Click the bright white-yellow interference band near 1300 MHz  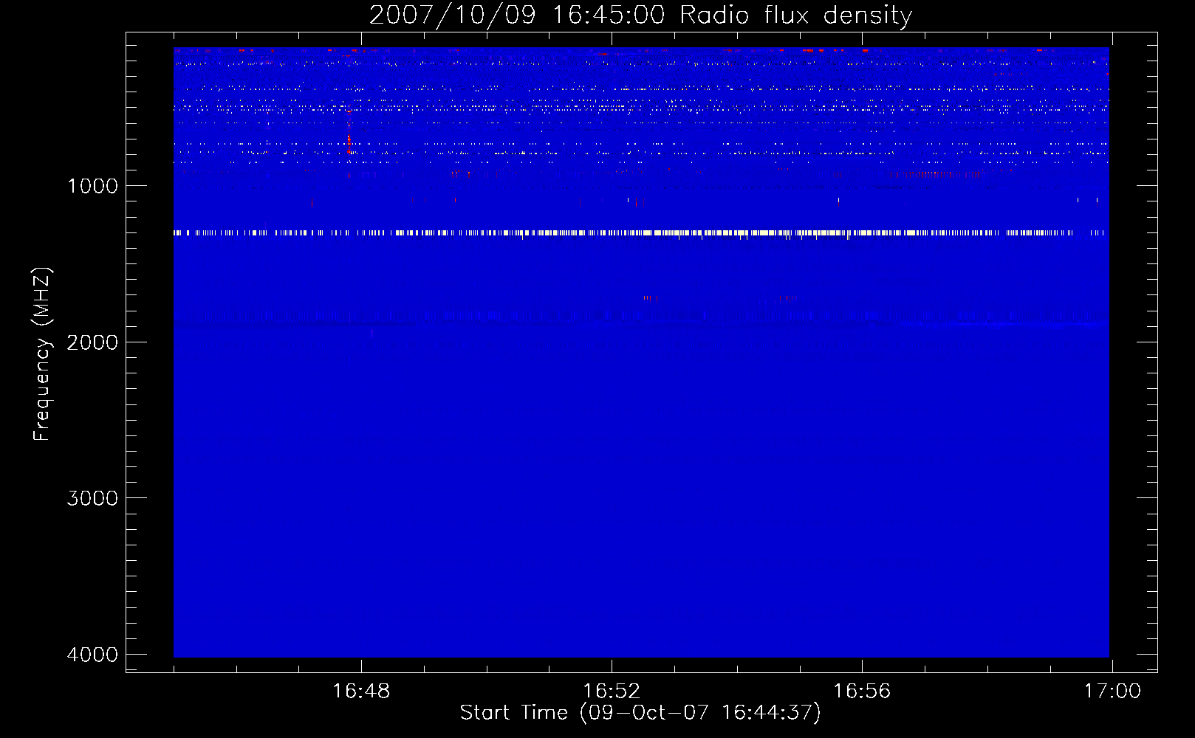click(640, 232)
